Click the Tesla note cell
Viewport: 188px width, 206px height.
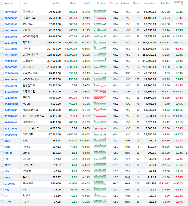coord(25,141)
